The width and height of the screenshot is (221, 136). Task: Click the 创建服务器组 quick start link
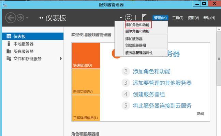tap(149, 95)
